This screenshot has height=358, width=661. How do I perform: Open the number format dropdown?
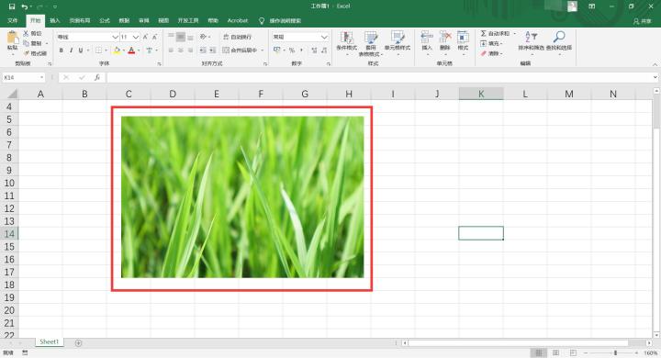coord(324,37)
